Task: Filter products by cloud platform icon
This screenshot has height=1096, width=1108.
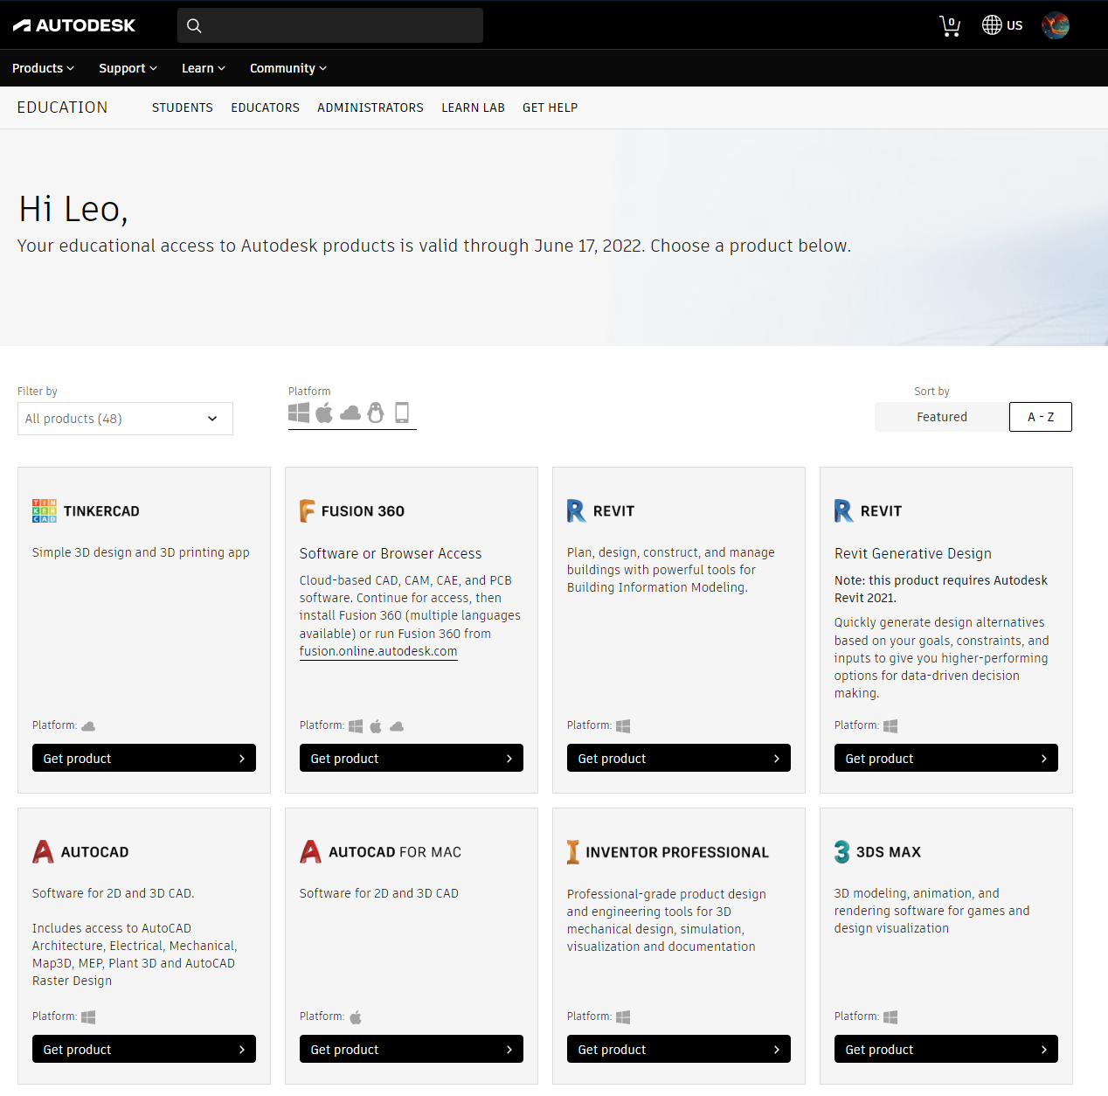Action: pyautogui.click(x=350, y=413)
